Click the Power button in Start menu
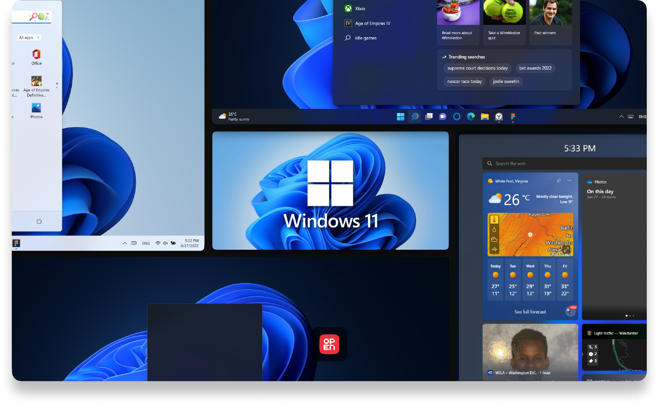Screen dimensions: 659x405 click(x=39, y=221)
